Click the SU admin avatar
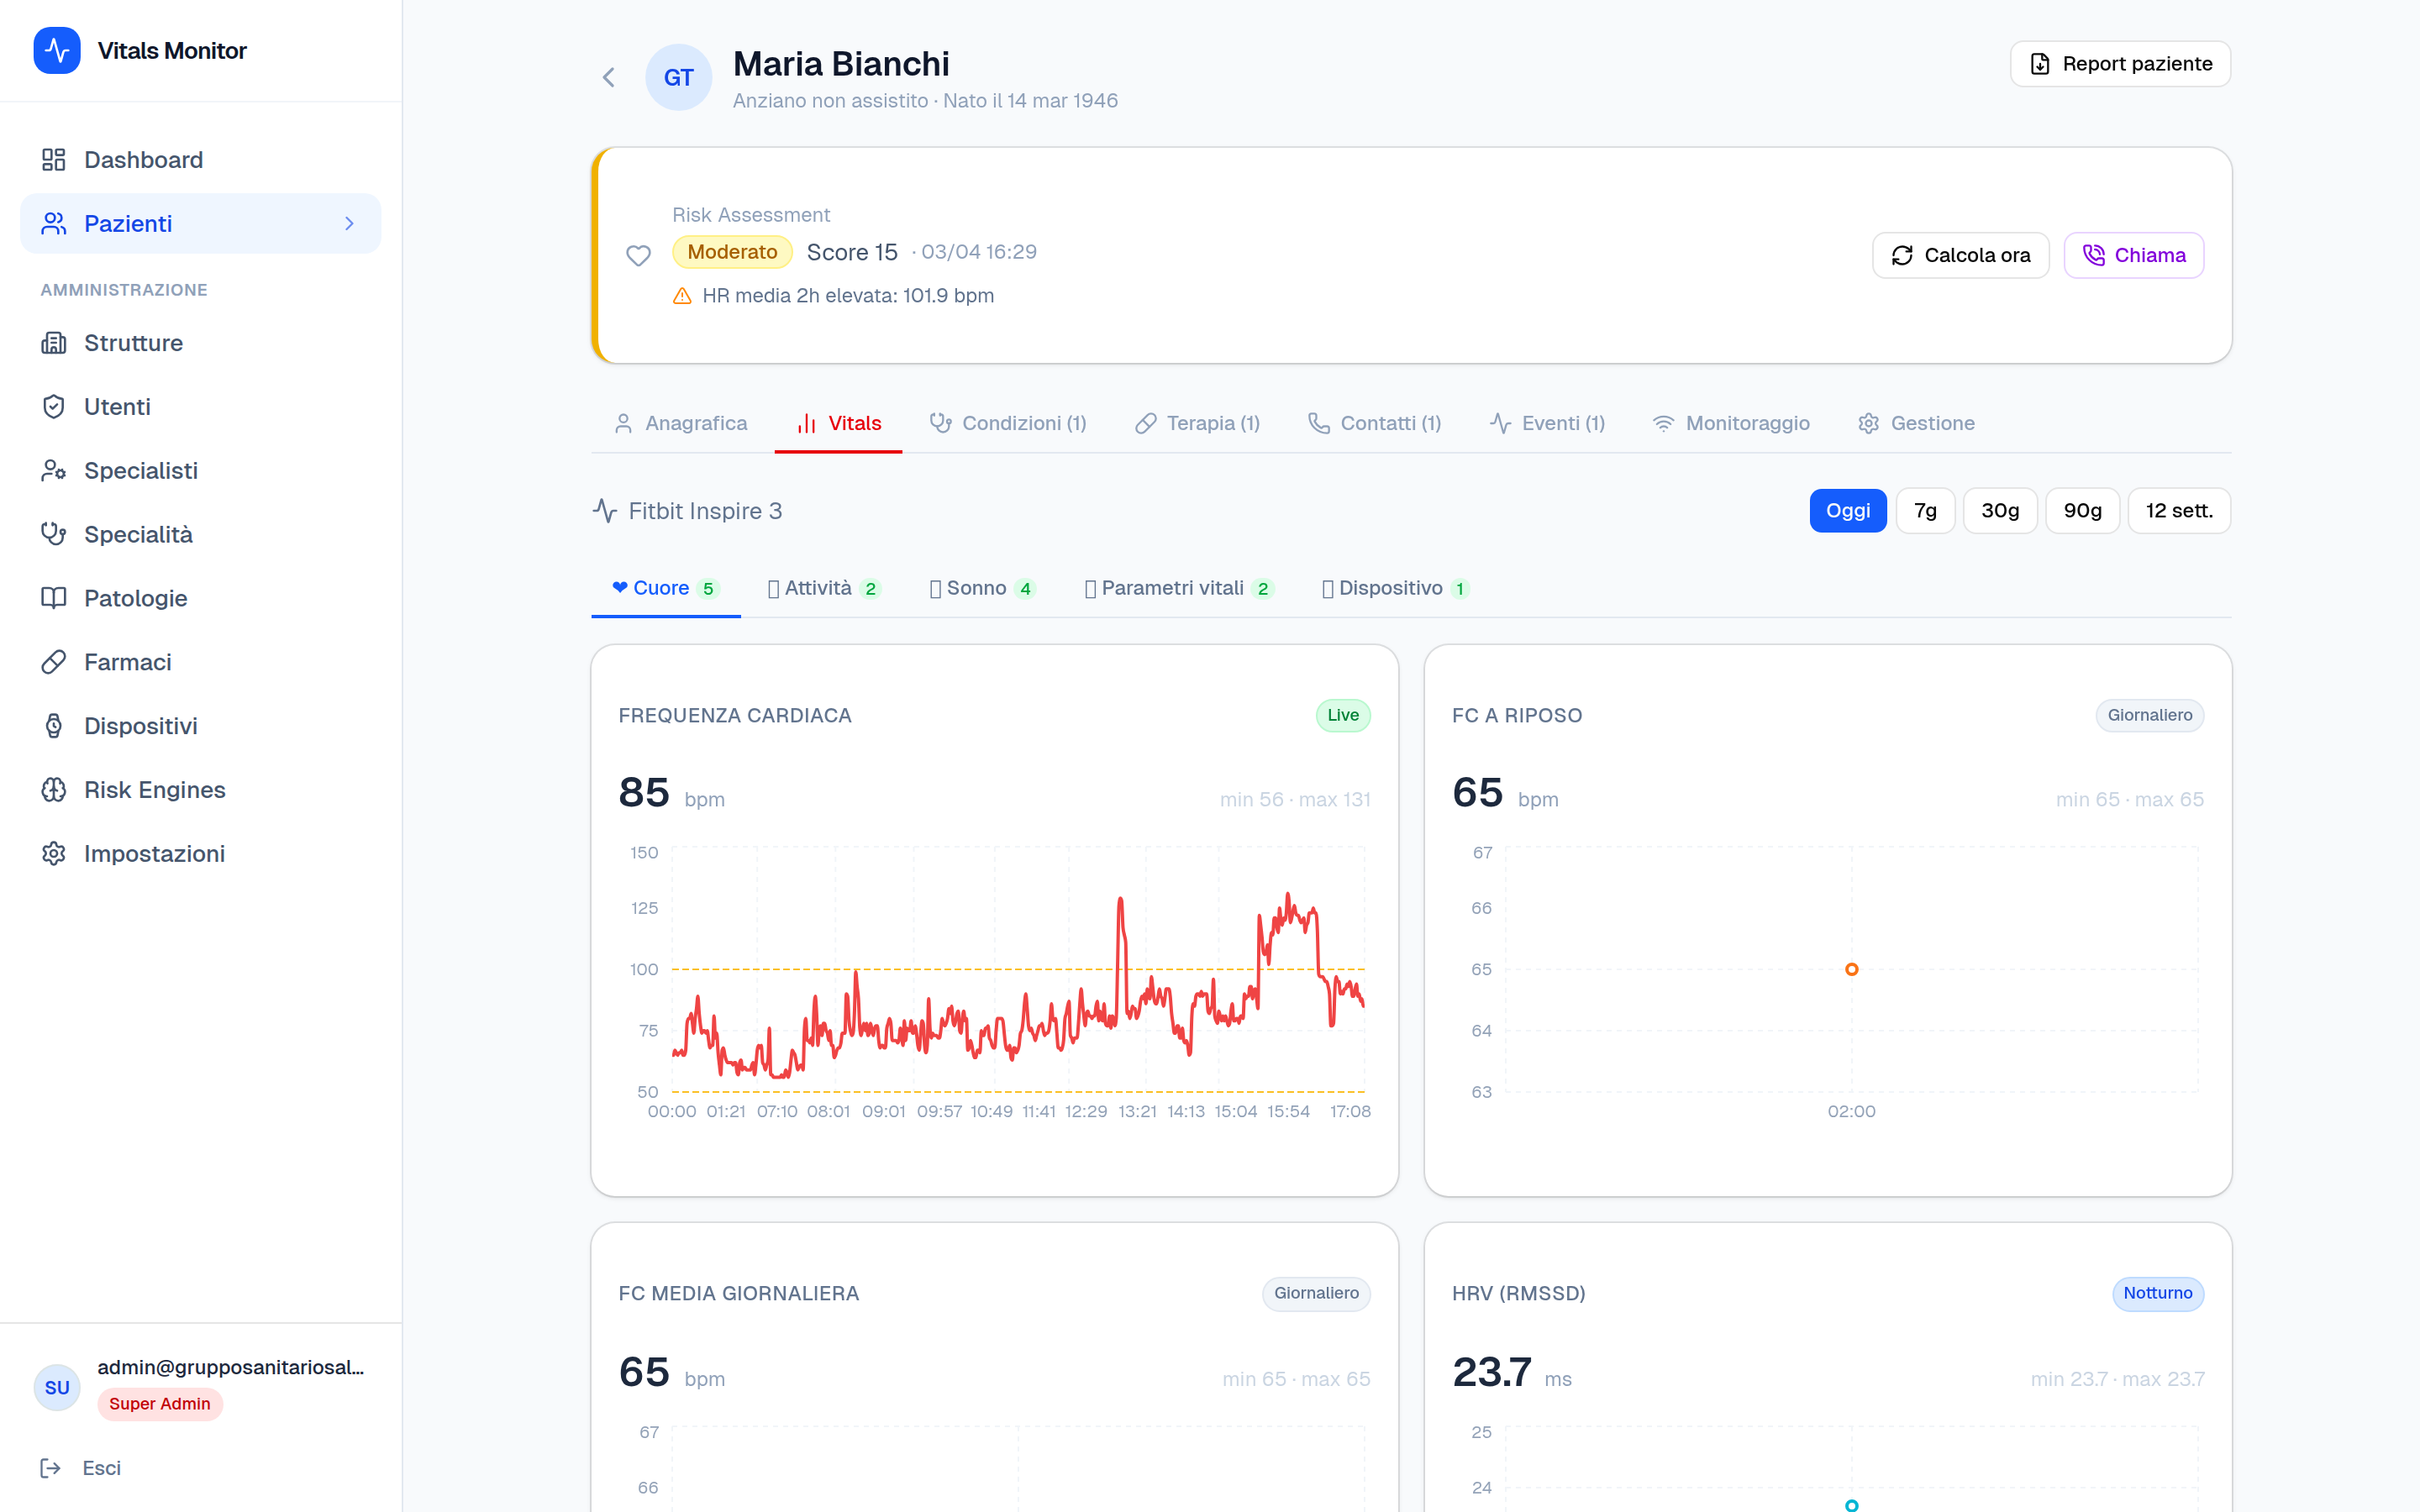The height and width of the screenshot is (1512, 2420). click(57, 1387)
